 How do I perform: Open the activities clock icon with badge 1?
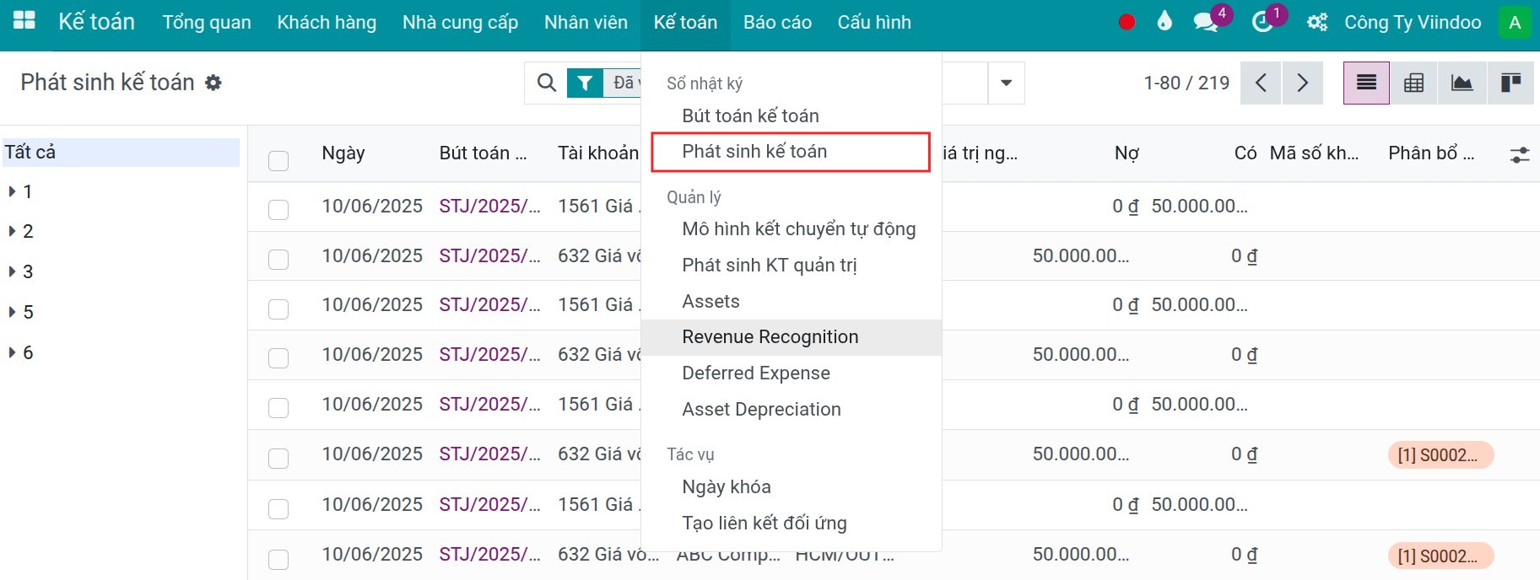pos(1262,22)
